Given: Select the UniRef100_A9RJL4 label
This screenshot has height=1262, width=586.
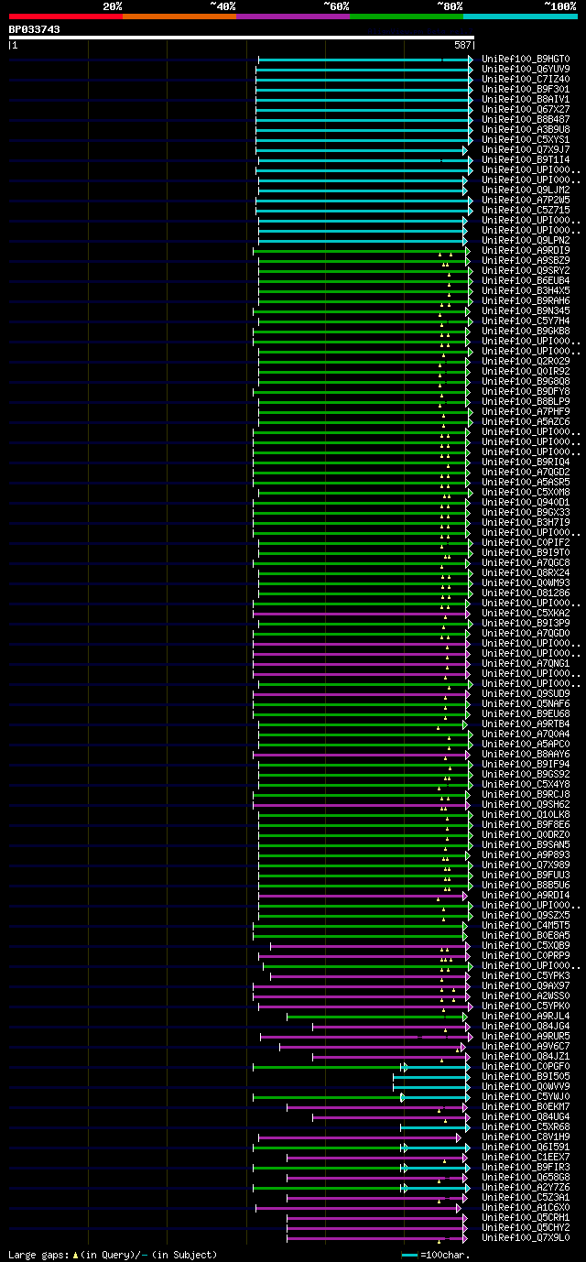Looking at the screenshot, I should (x=525, y=1016).
